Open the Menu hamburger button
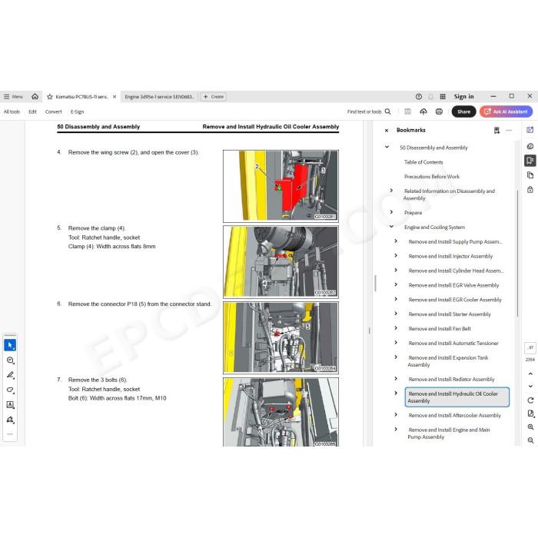 click(x=13, y=97)
